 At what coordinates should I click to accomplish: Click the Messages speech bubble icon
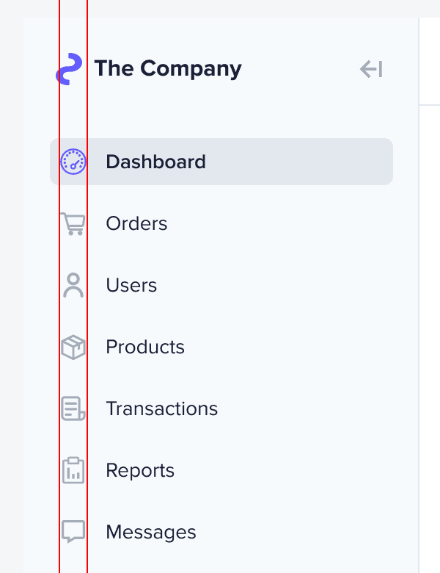(x=73, y=532)
